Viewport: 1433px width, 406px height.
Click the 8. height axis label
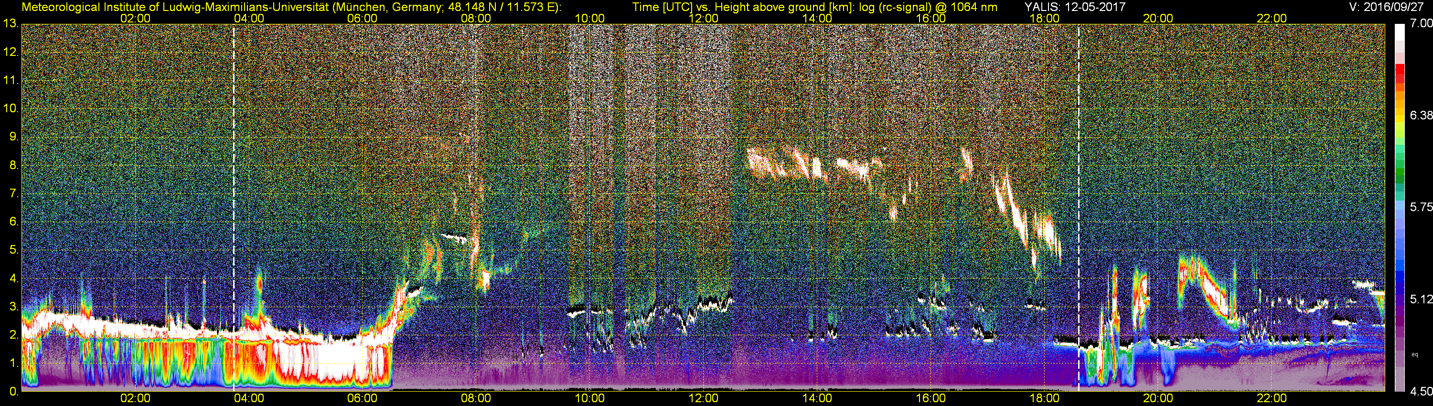[x=14, y=165]
